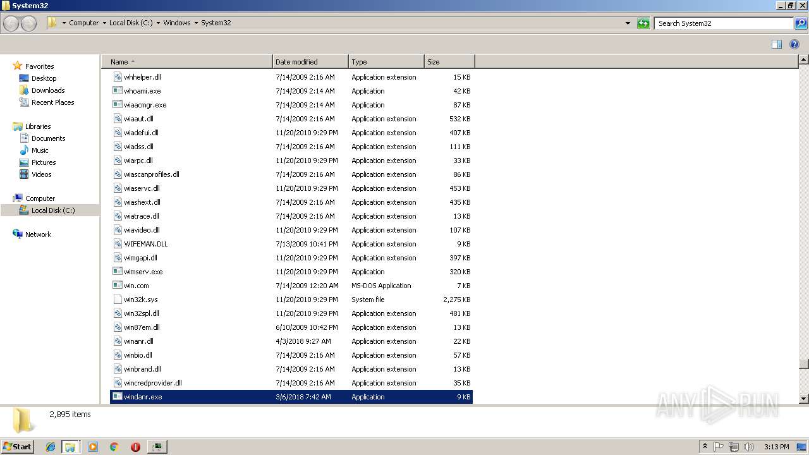Show hidden tray icons arrow
809x455 pixels.
(705, 447)
